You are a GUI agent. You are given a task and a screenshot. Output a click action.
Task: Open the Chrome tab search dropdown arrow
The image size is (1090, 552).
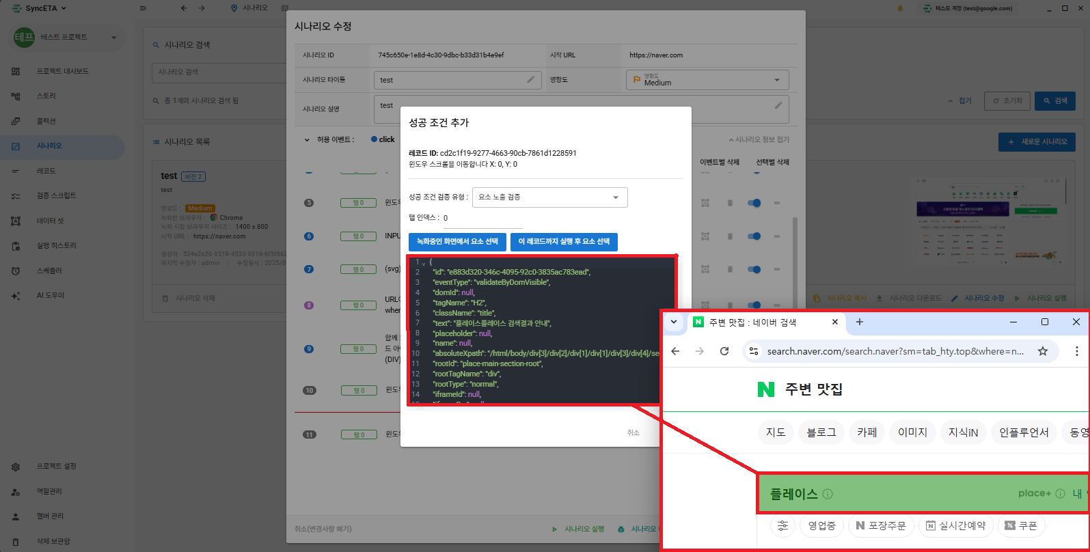tap(674, 322)
